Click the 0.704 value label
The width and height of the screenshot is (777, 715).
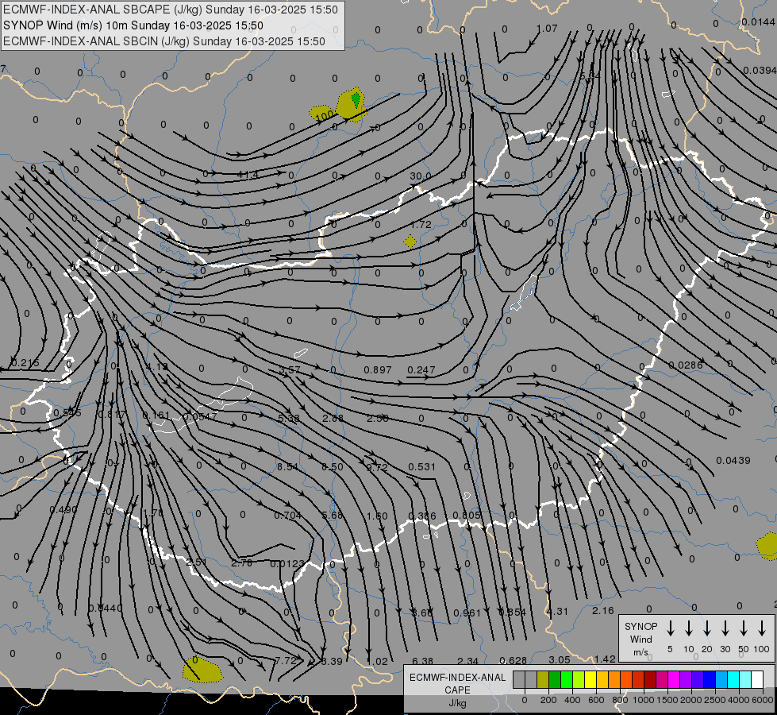coord(287,516)
